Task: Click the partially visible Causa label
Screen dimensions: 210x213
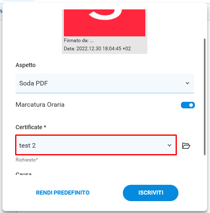Action: click(x=23, y=174)
